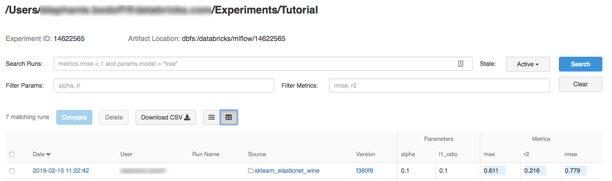The image size is (612, 181).
Task: Open sklearn_elasticnet_wine source link
Action: (x=287, y=171)
